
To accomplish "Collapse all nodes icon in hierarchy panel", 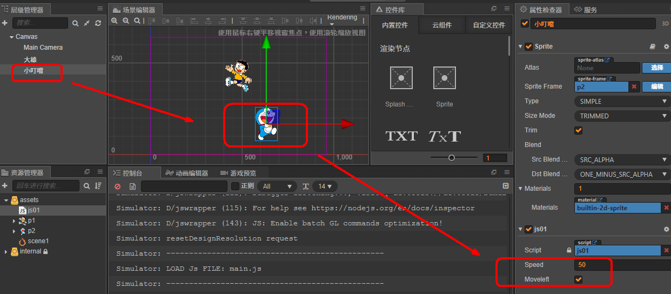I will 86,23.
